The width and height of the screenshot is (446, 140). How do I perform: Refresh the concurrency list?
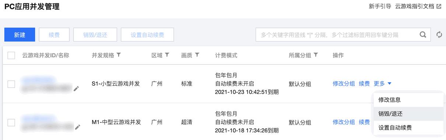pos(439,35)
